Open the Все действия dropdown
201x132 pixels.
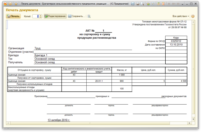pyautogui.click(x=181, y=16)
